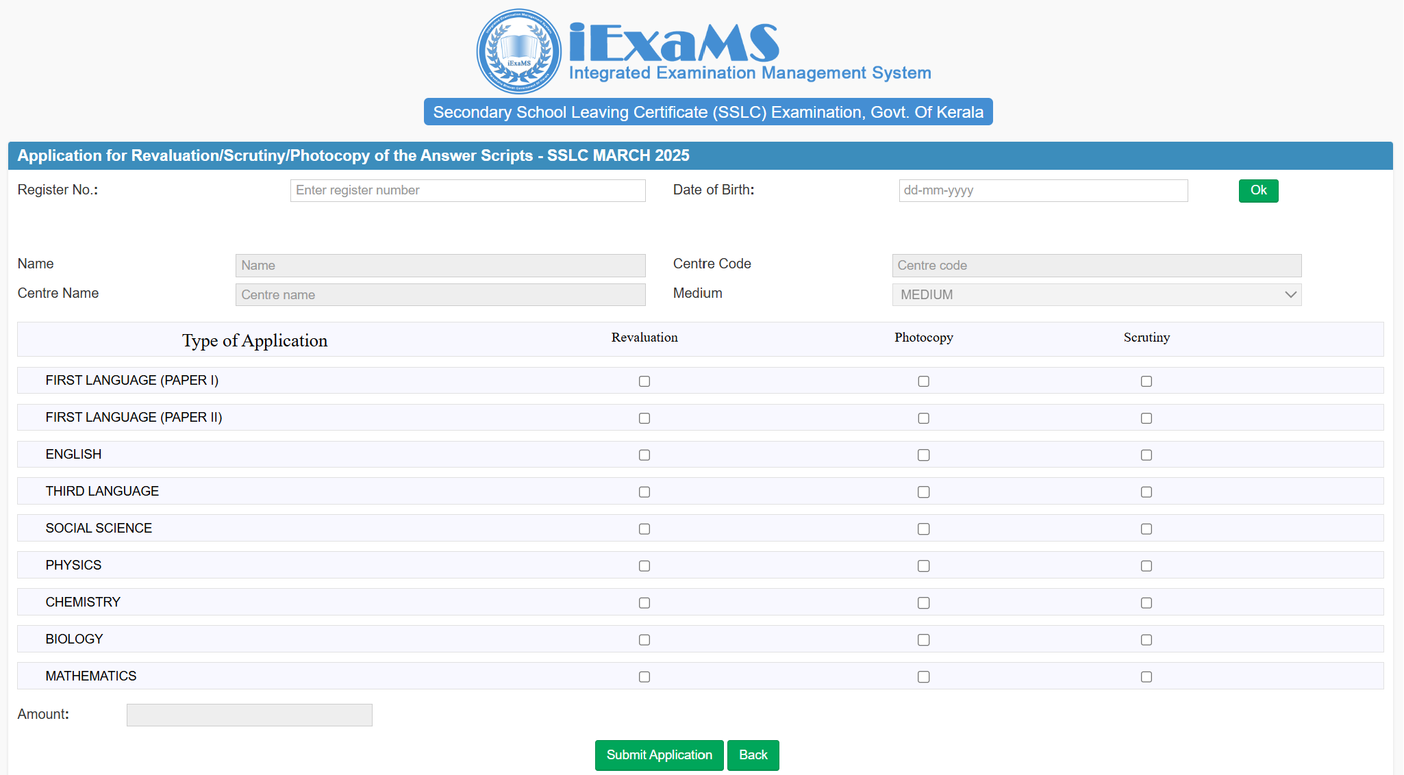Viewport: 1404px width, 775px height.
Task: Click the Amount field
Action: point(249,715)
